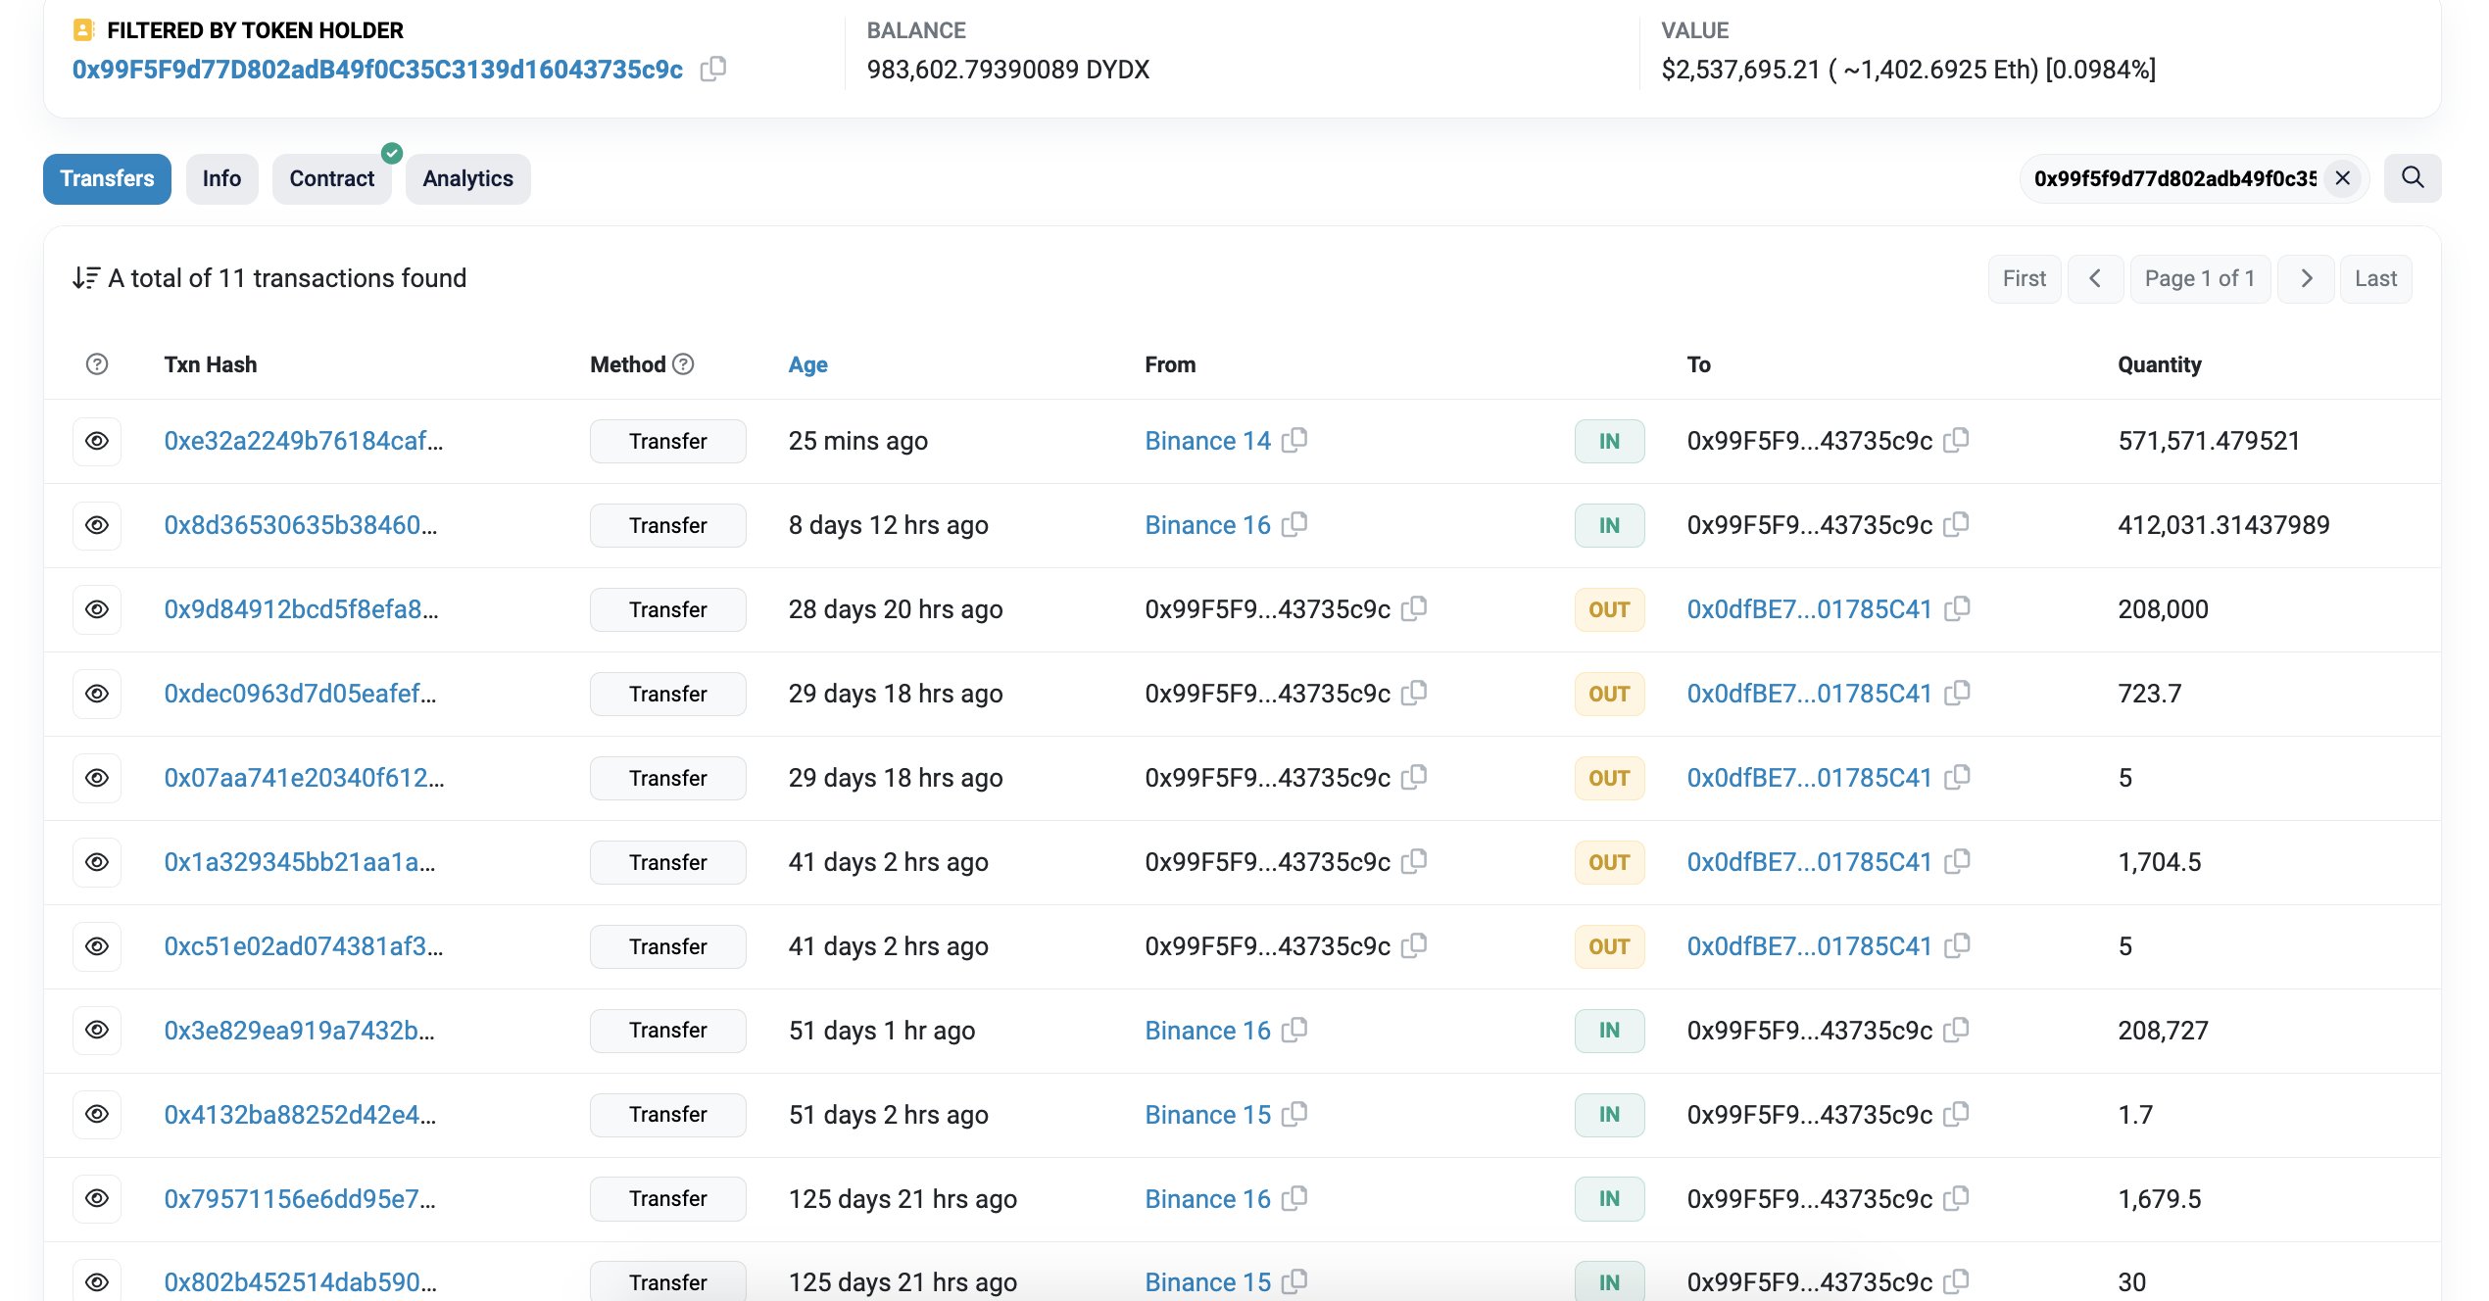Click the verified checkmark on Contract tab
This screenshot has height=1301, width=2489.
point(391,152)
